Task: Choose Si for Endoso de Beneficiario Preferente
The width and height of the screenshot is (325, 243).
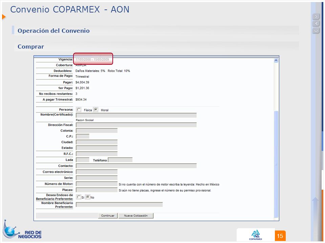Action: coord(78,197)
